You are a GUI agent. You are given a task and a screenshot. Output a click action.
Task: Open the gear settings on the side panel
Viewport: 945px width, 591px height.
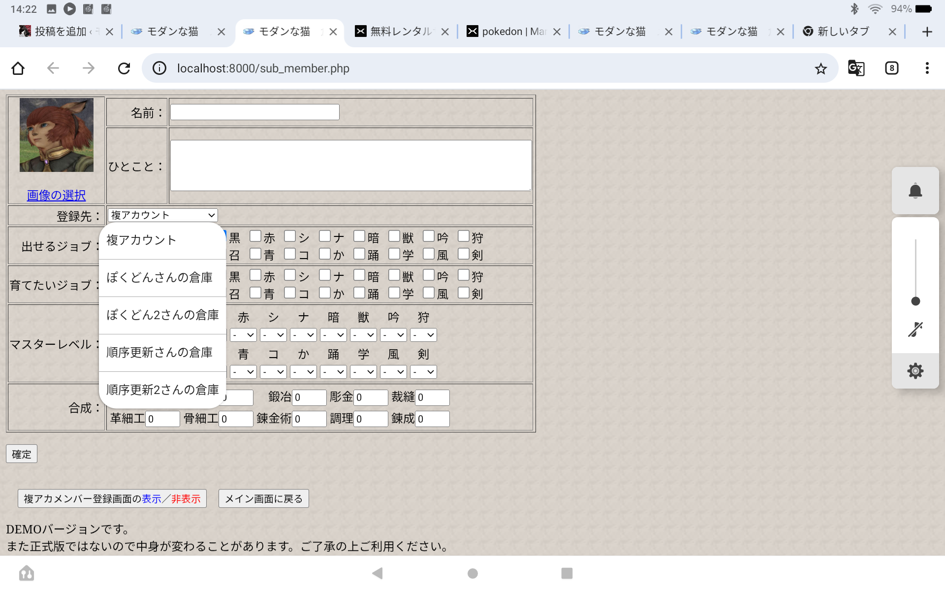(x=915, y=371)
